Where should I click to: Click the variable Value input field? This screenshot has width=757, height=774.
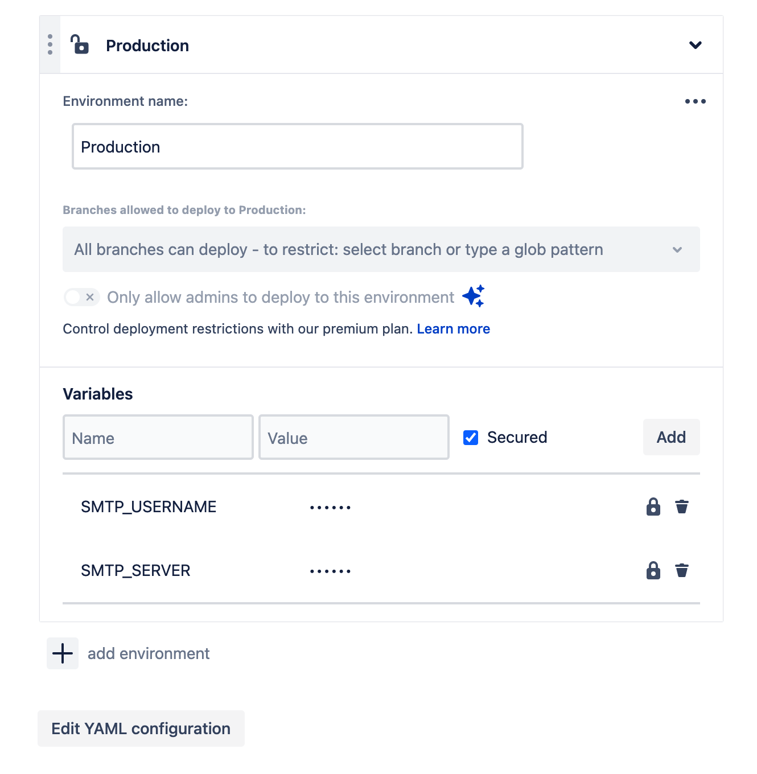click(353, 437)
